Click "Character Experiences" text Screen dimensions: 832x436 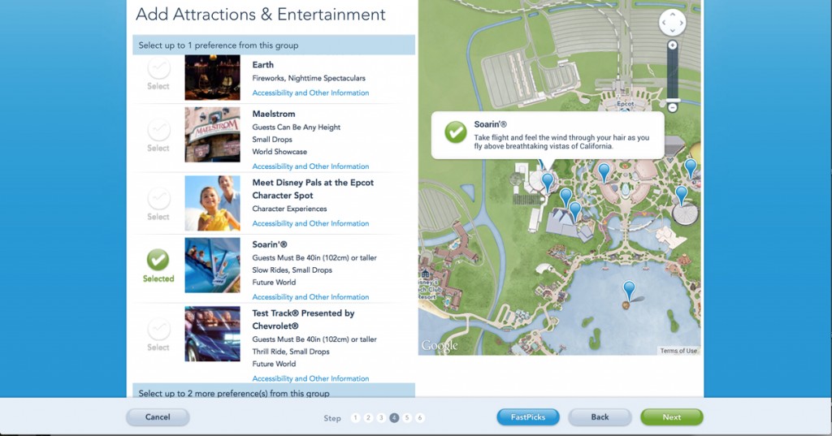[x=289, y=209]
